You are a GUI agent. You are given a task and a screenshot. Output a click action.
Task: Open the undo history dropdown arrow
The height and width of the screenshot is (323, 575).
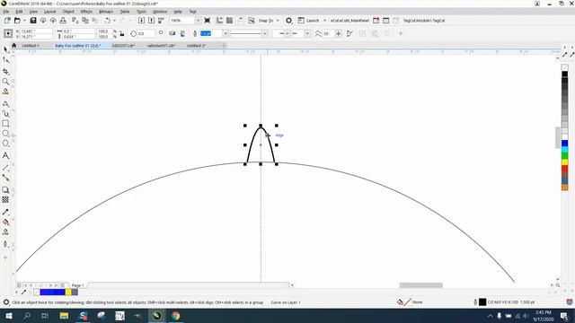pos(114,21)
